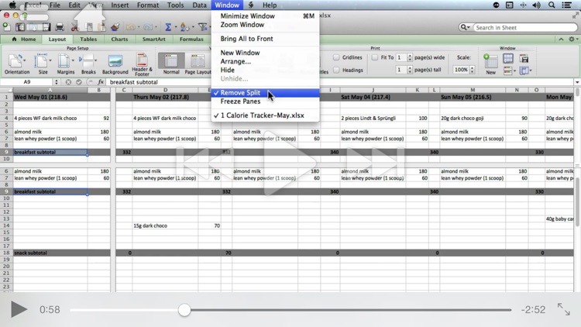Screen dimensions: 581x327
Task: Click the Size icon in Page Setup
Action: click(x=41, y=61)
